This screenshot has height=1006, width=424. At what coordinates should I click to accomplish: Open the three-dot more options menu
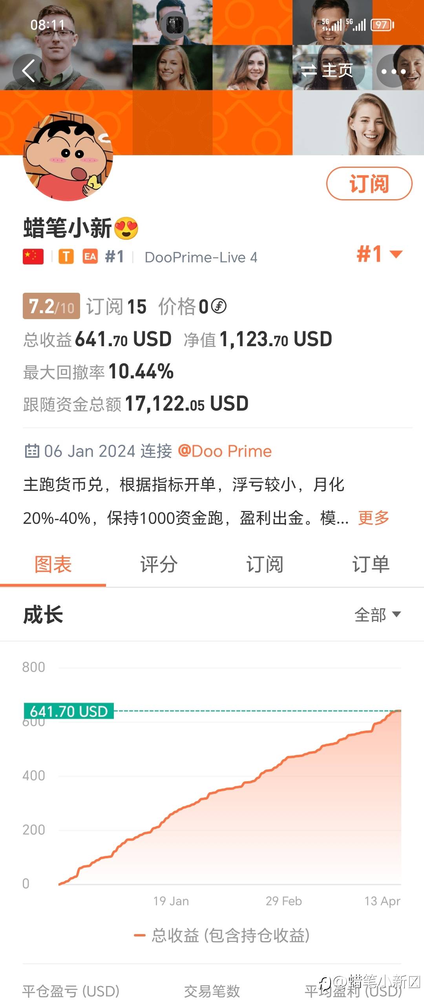pyautogui.click(x=393, y=71)
